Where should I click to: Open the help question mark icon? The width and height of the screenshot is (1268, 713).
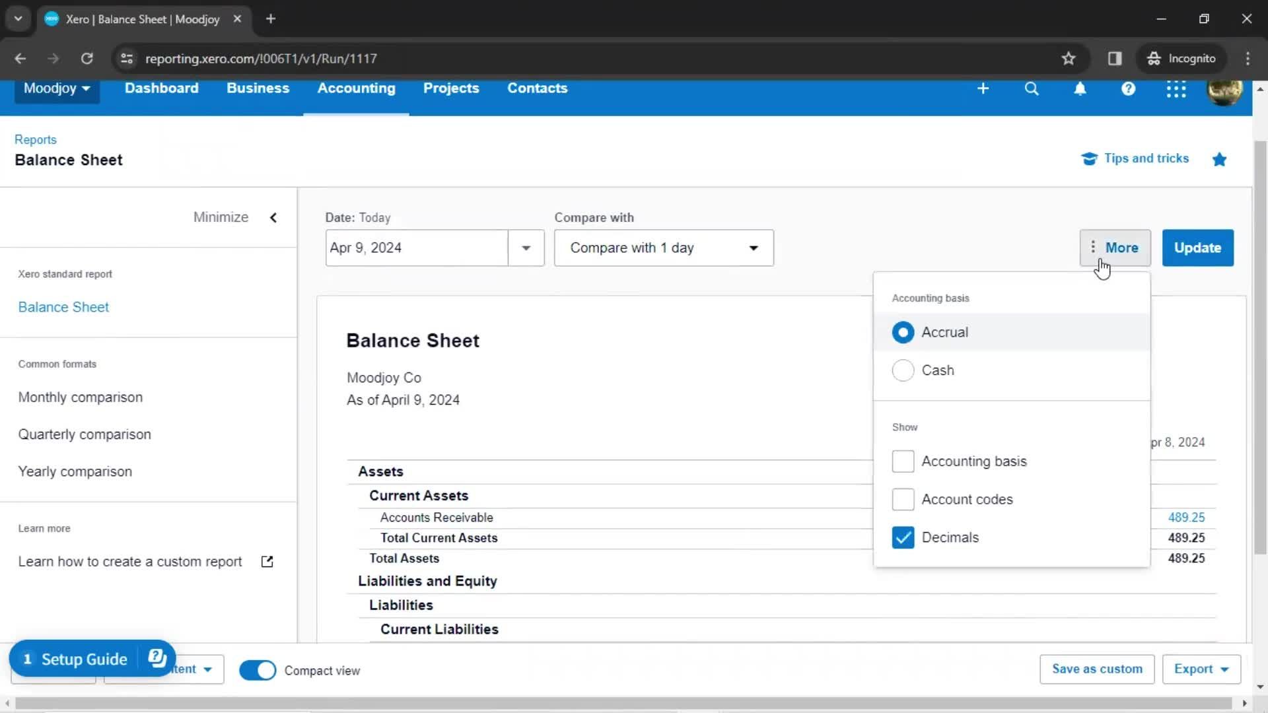(1128, 88)
